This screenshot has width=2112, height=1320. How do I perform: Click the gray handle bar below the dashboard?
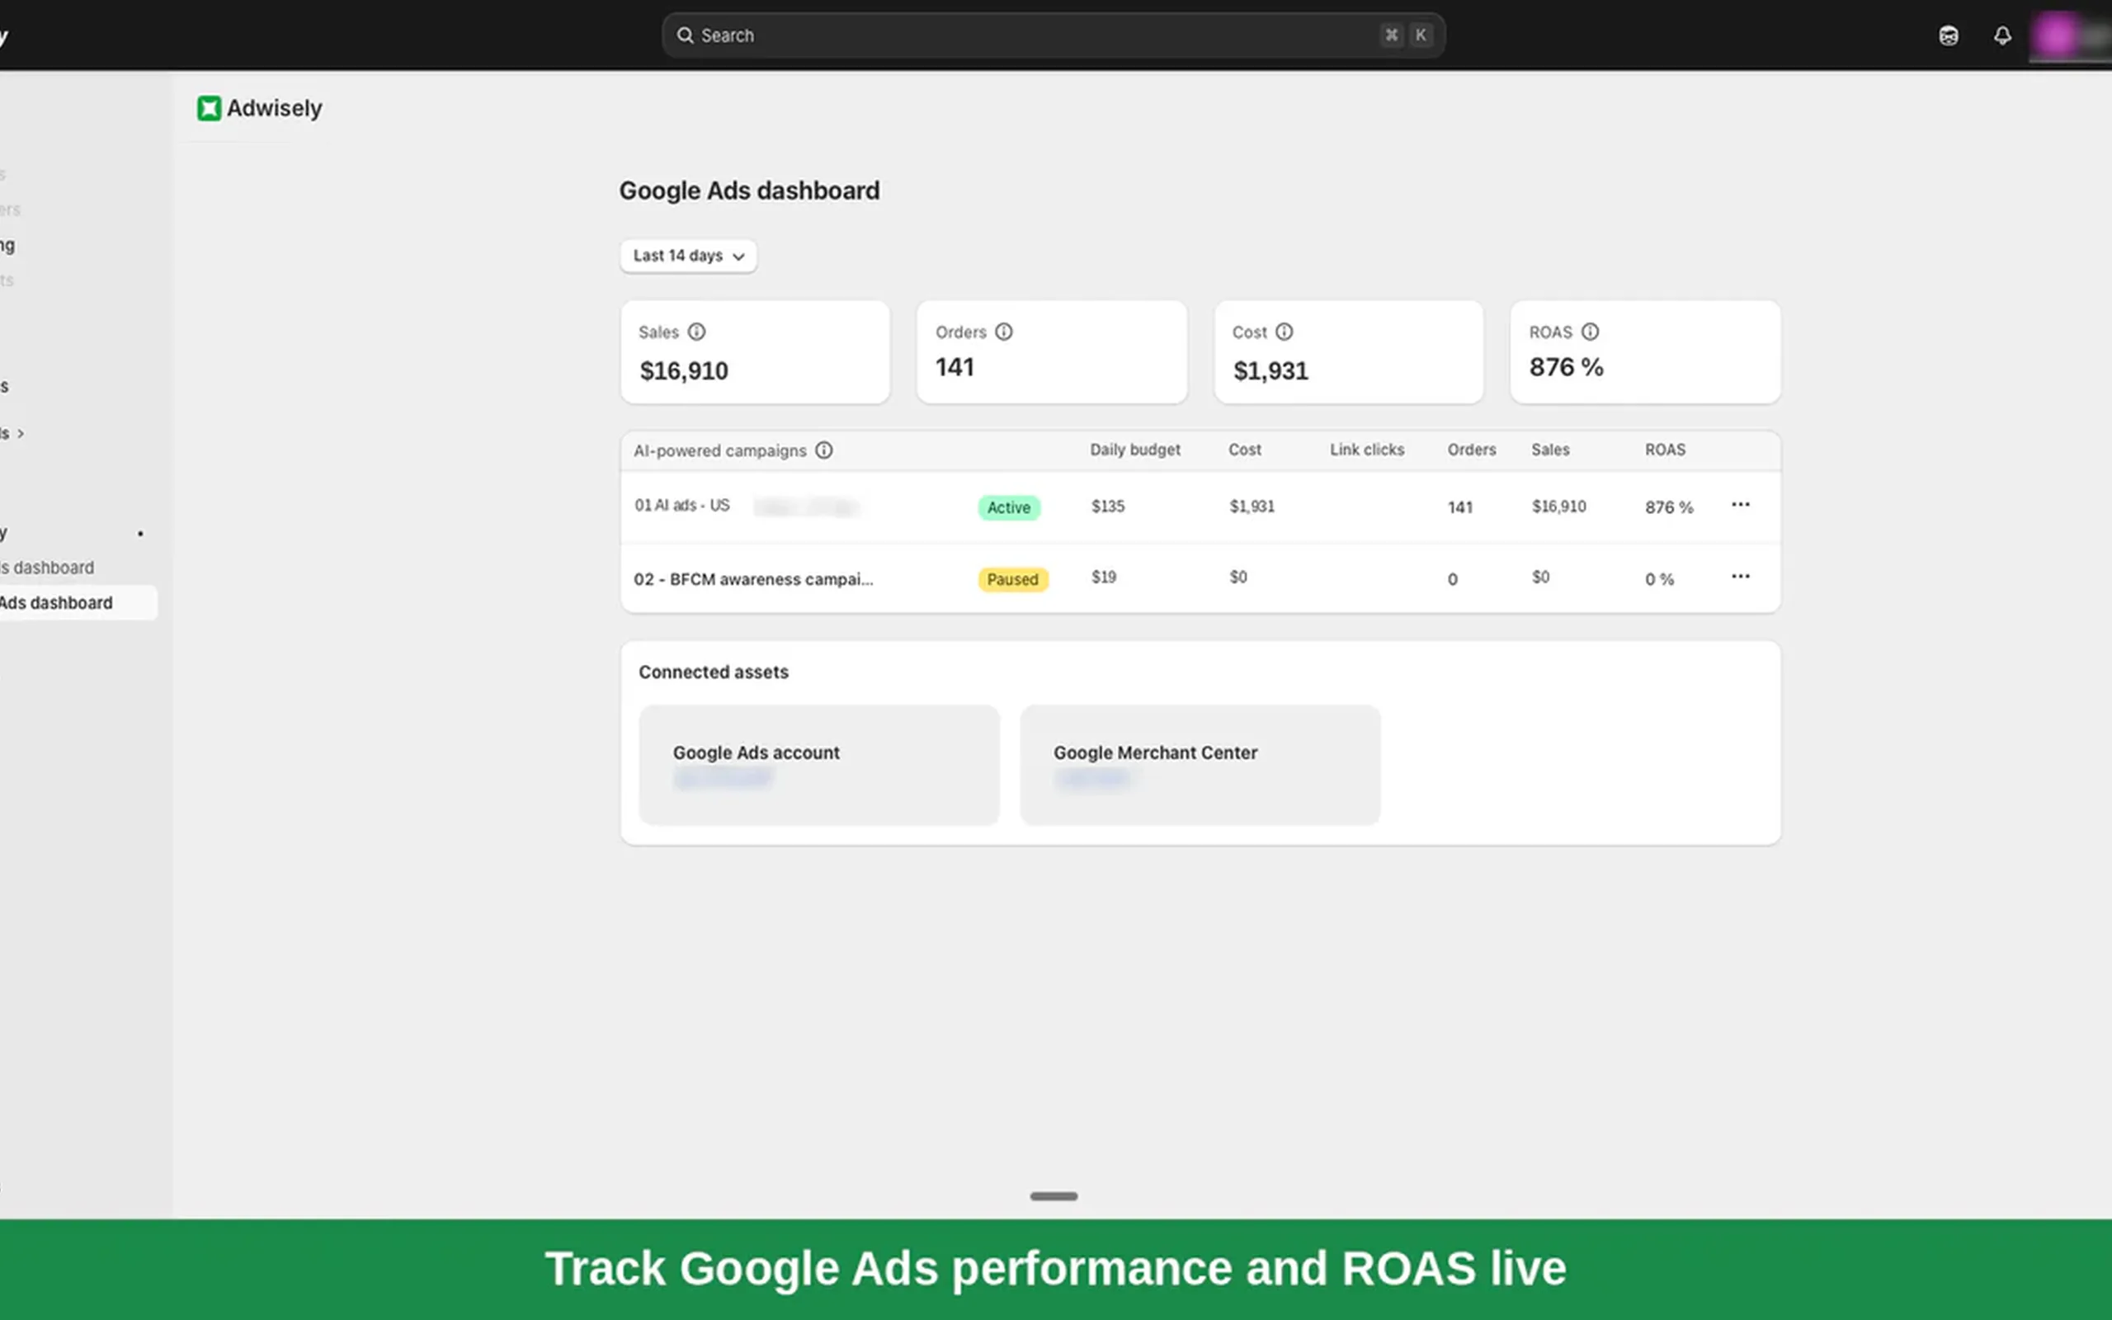(x=1054, y=1196)
